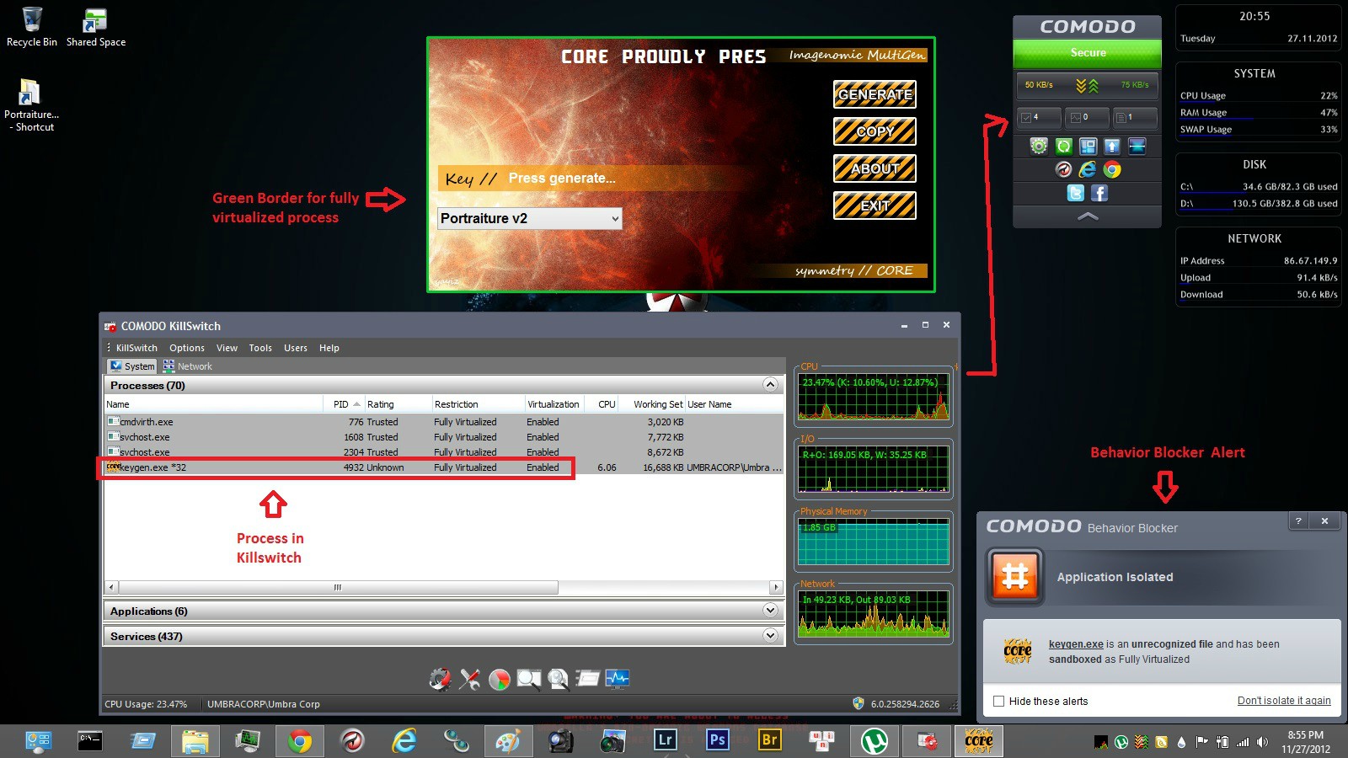The width and height of the screenshot is (1348, 758).
Task: Click the Facebook icon in Comodo widget
Action: [1099, 193]
